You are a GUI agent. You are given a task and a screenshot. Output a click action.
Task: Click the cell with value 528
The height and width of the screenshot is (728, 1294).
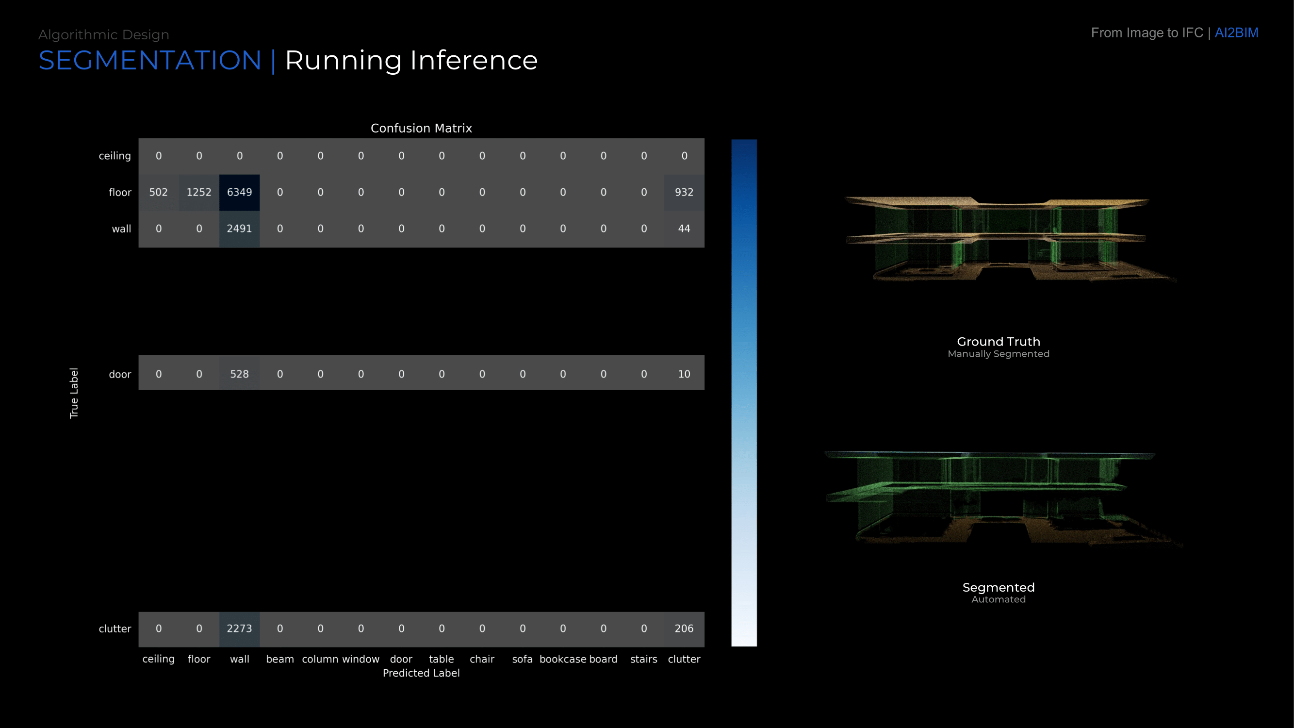click(239, 374)
